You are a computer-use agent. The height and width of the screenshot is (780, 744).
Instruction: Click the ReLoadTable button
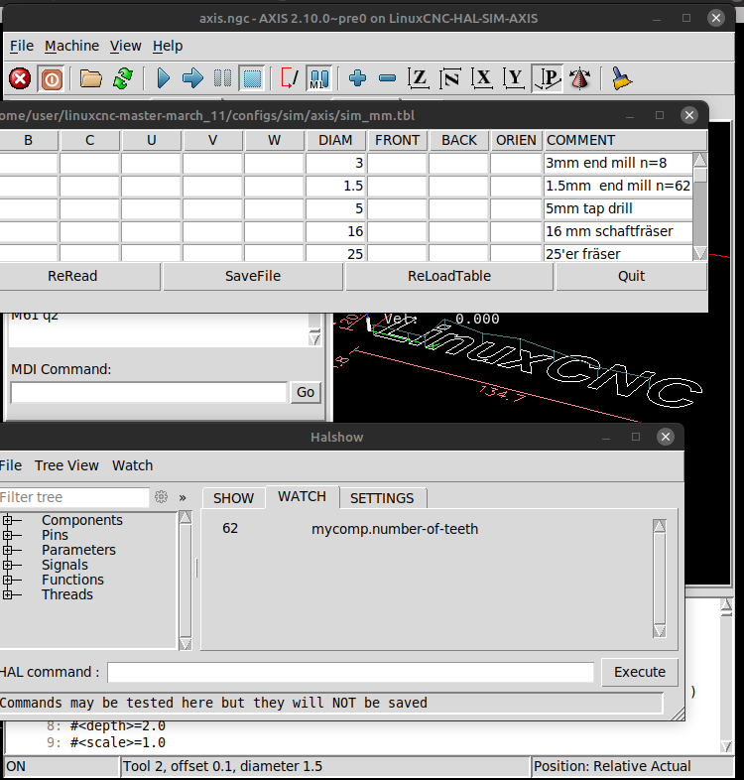[449, 276]
